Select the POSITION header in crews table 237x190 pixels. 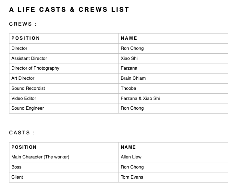pos(26,38)
